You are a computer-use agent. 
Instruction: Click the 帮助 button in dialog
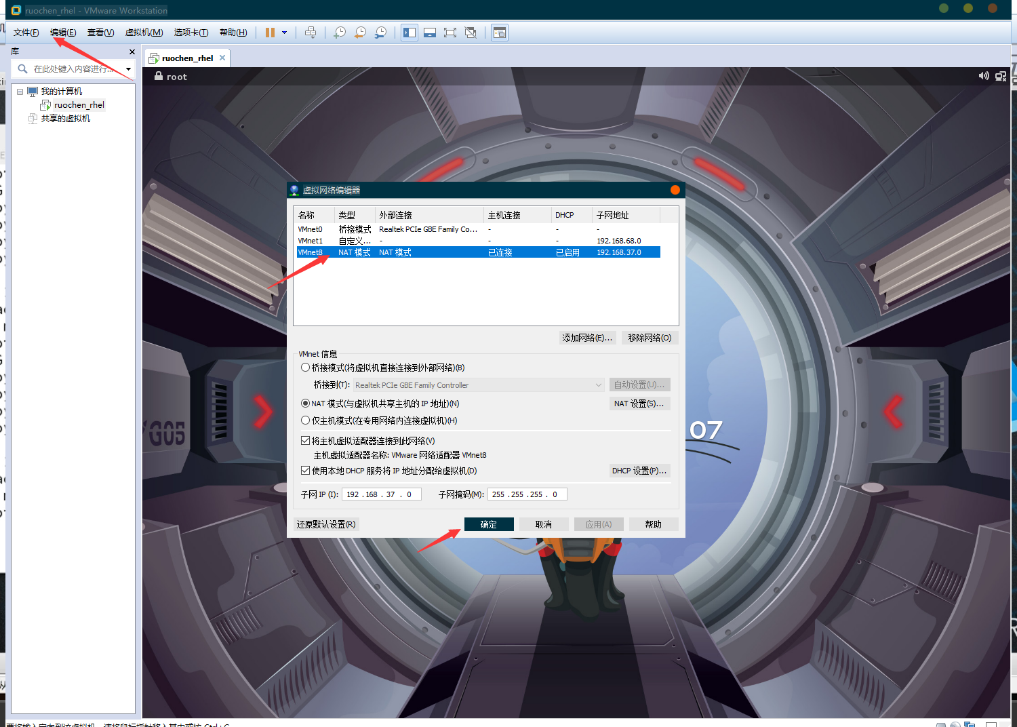[654, 524]
